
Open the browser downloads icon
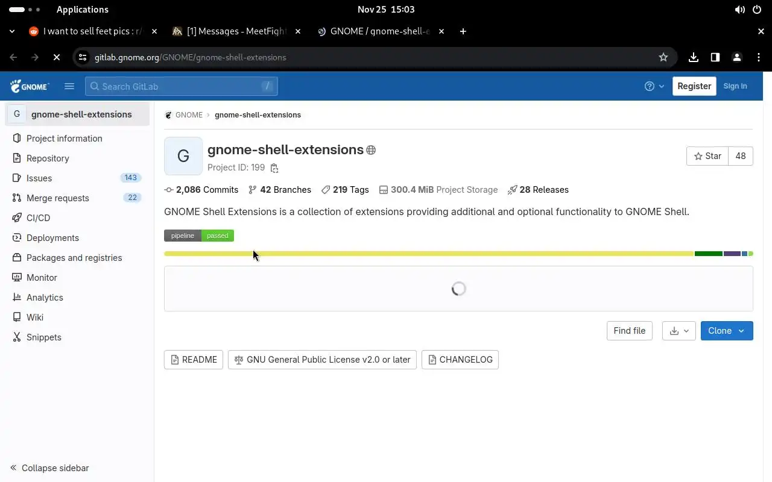tap(694, 57)
